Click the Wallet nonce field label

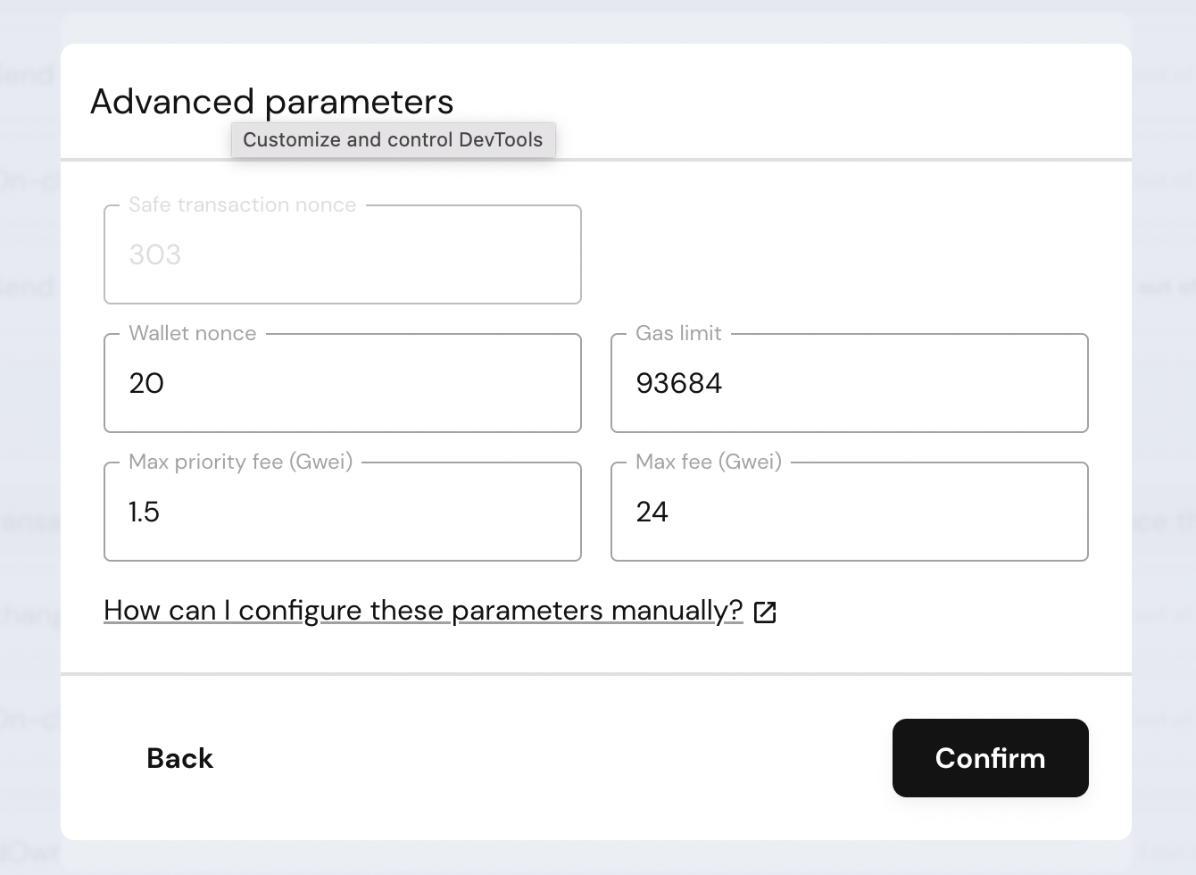[193, 333]
